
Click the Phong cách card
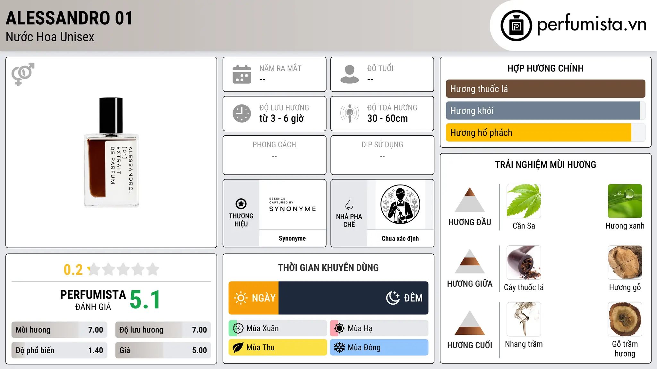(x=275, y=155)
